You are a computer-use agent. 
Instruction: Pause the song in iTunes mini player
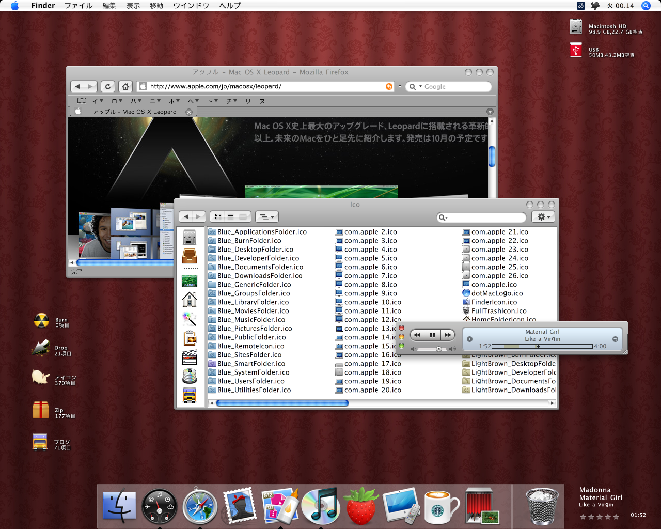[x=432, y=335]
